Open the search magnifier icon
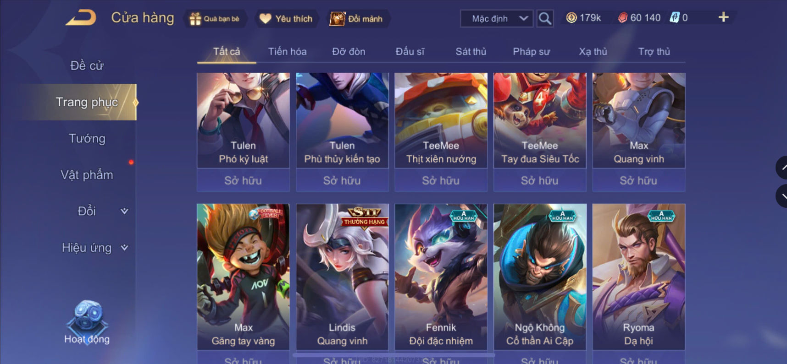787x364 pixels. pyautogui.click(x=545, y=18)
